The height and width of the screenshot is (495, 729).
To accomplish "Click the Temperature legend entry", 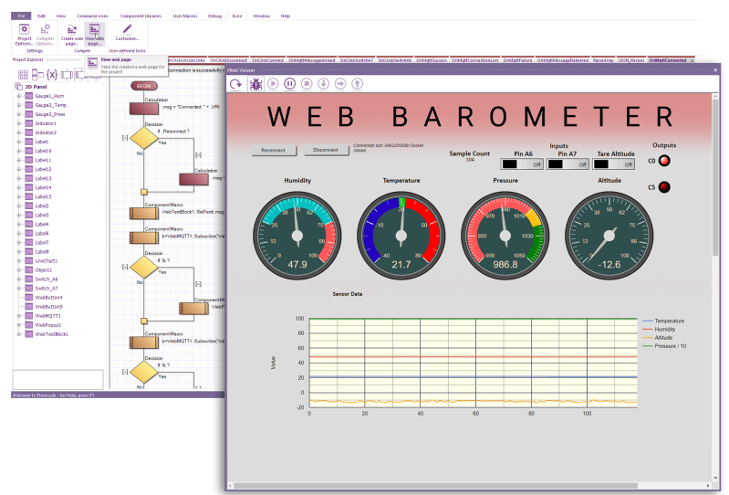I will coord(663,321).
